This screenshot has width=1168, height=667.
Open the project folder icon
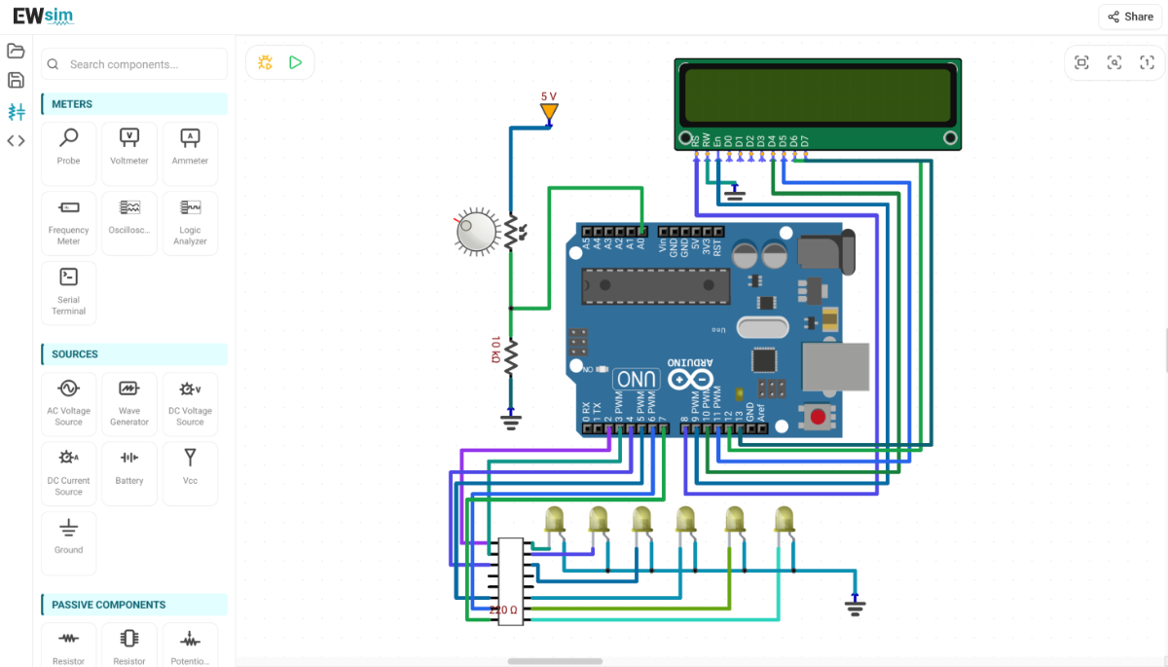point(16,51)
